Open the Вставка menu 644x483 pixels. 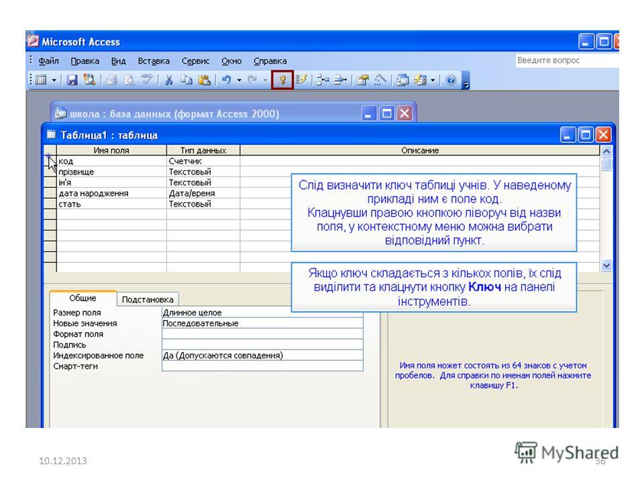[154, 61]
